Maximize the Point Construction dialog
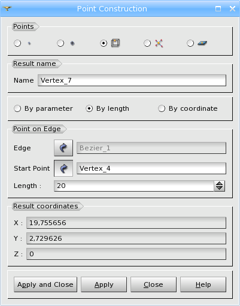Image resolution: width=240 pixels, height=306 pixels. pos(218,8)
